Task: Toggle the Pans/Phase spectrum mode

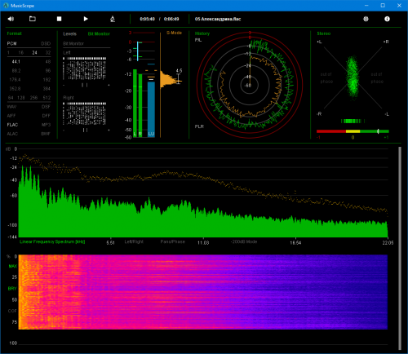Action: coord(172,241)
